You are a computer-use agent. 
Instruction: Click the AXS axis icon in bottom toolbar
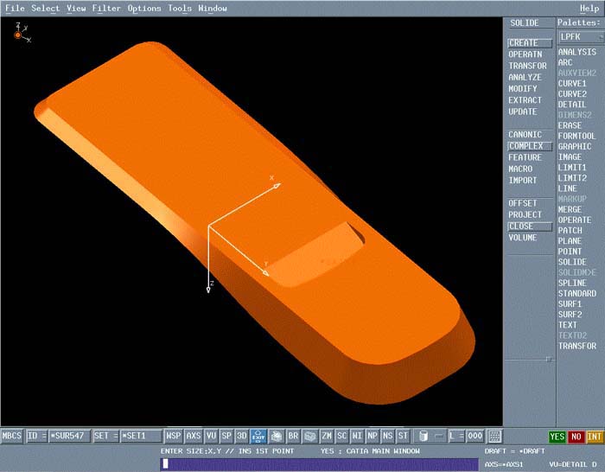[194, 437]
